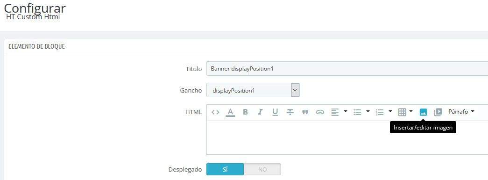Open the text alignment dropdown arrow
The width and height of the screenshot is (488, 180).
(346, 111)
